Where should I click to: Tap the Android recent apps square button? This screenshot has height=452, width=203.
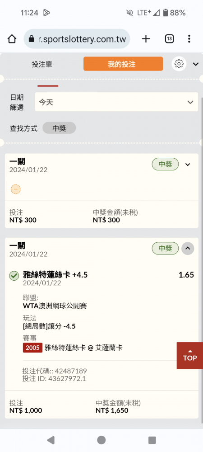[x=152, y=440]
